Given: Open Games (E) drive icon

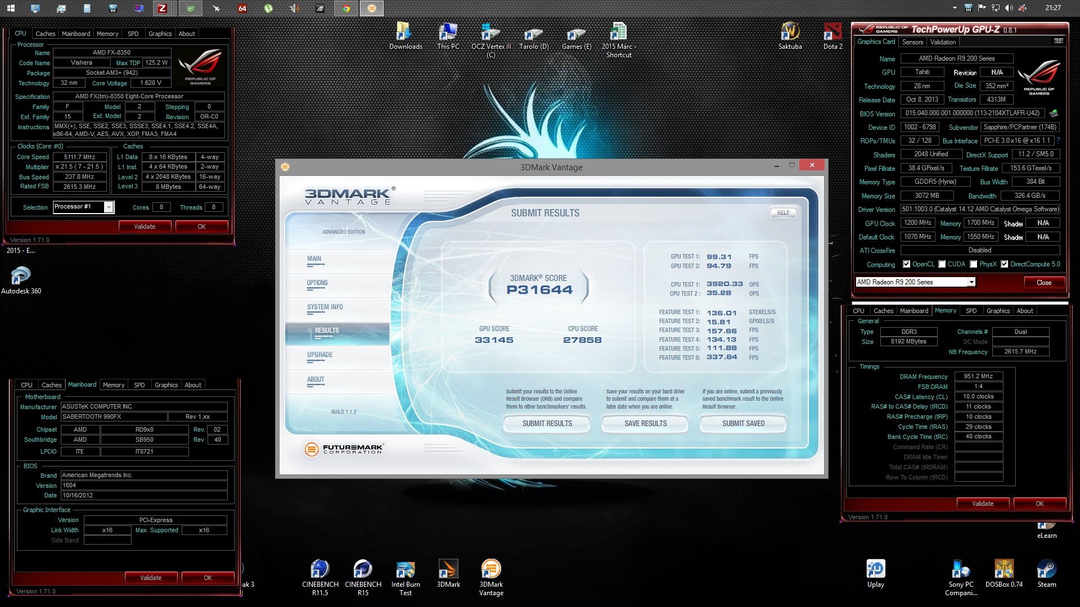Looking at the screenshot, I should pos(577,36).
